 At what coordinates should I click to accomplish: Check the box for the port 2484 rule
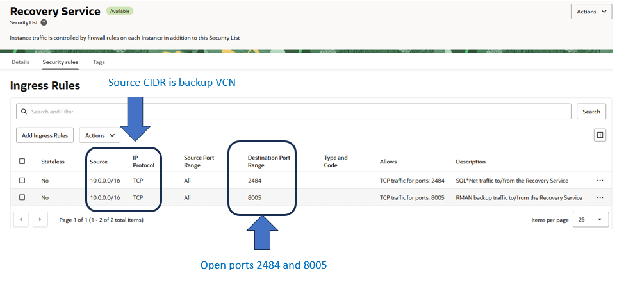pos(22,181)
